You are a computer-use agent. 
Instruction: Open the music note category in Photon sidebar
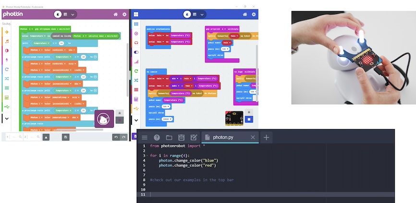click(x=7, y=41)
